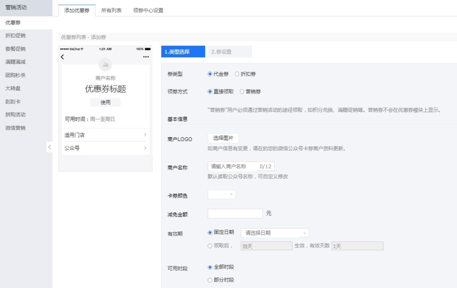Image resolution: width=457 pixels, height=288 pixels.
Task: Focus the 减免金额 amount field
Action: coord(235,214)
